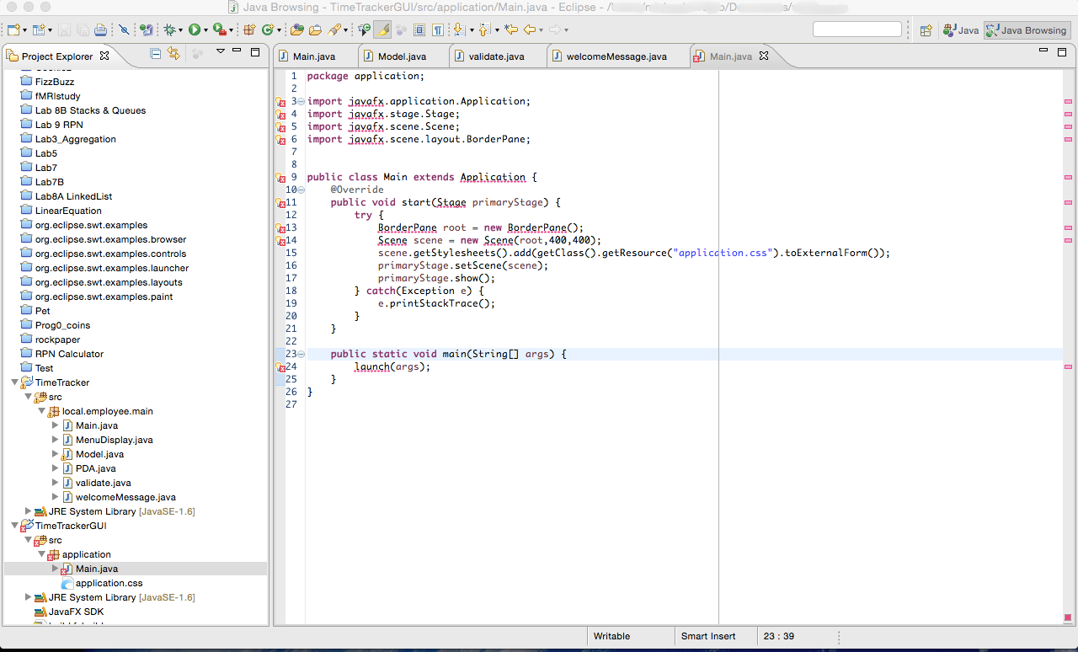Open the Debug dropdown arrow
Screen dimensions: 1078x652
[x=180, y=30]
